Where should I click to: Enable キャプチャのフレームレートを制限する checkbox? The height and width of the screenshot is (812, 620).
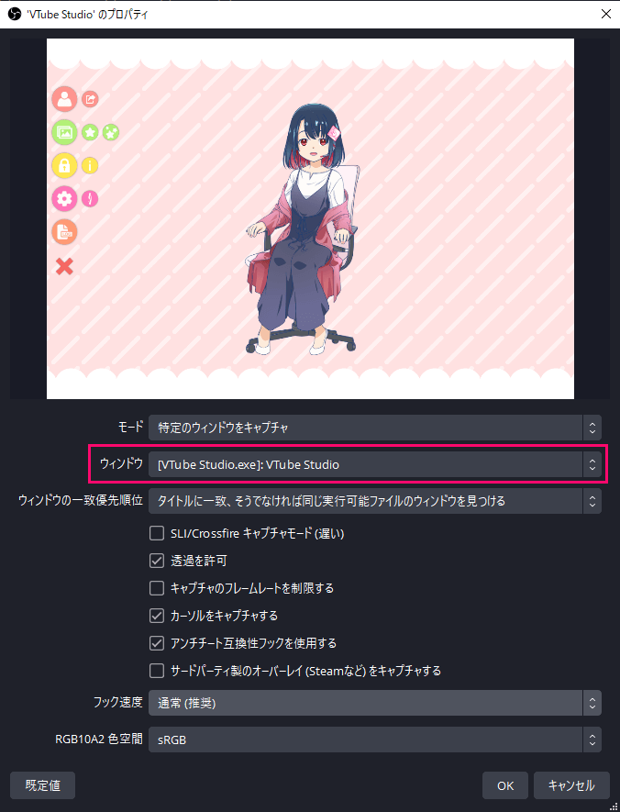(156, 588)
